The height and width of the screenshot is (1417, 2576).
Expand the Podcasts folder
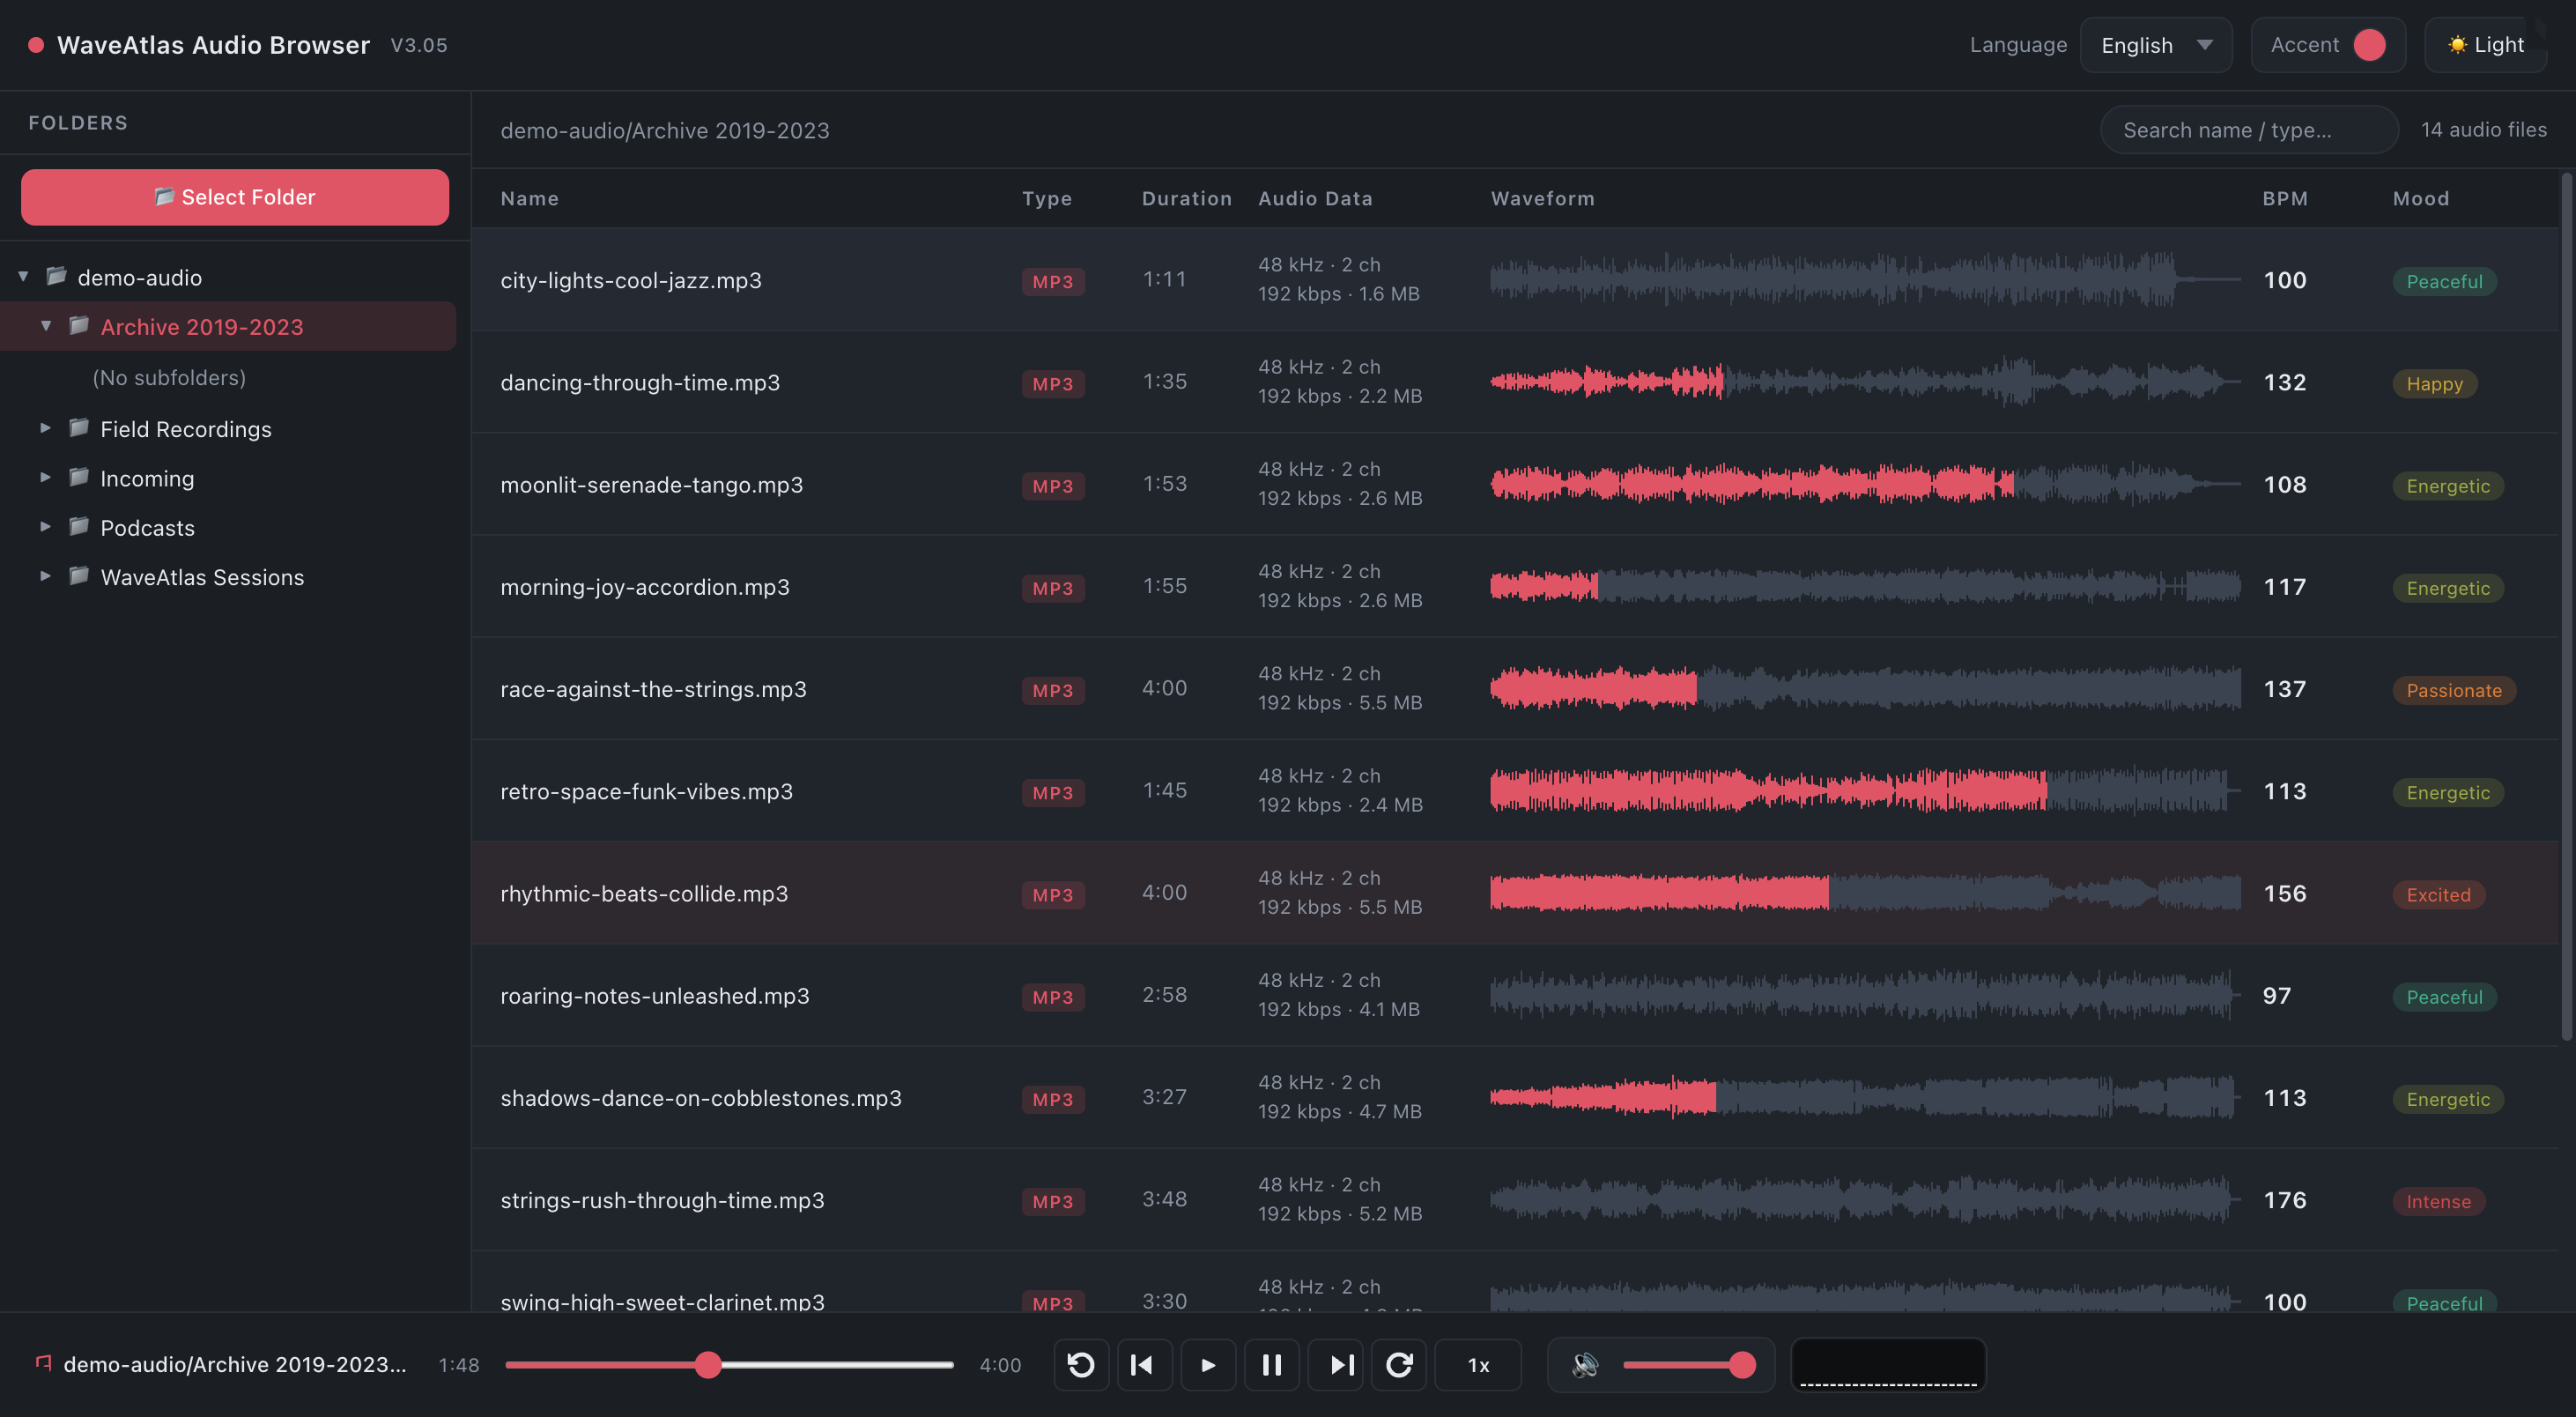pyautogui.click(x=46, y=527)
